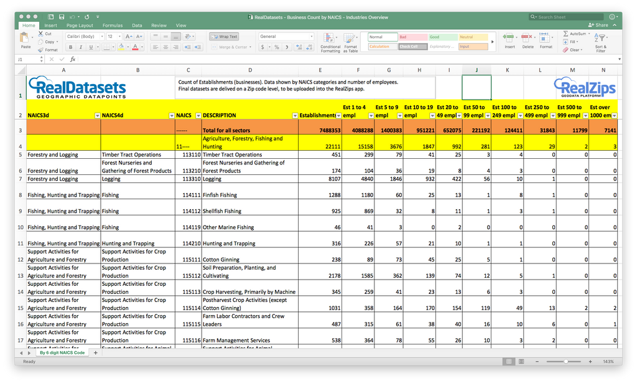Click the borders icon

click(x=106, y=47)
